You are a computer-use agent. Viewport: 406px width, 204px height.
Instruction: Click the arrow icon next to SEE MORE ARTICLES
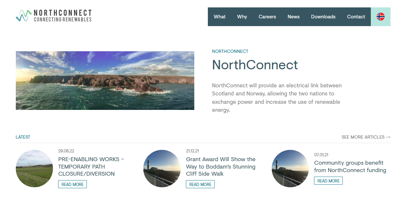tap(388, 137)
